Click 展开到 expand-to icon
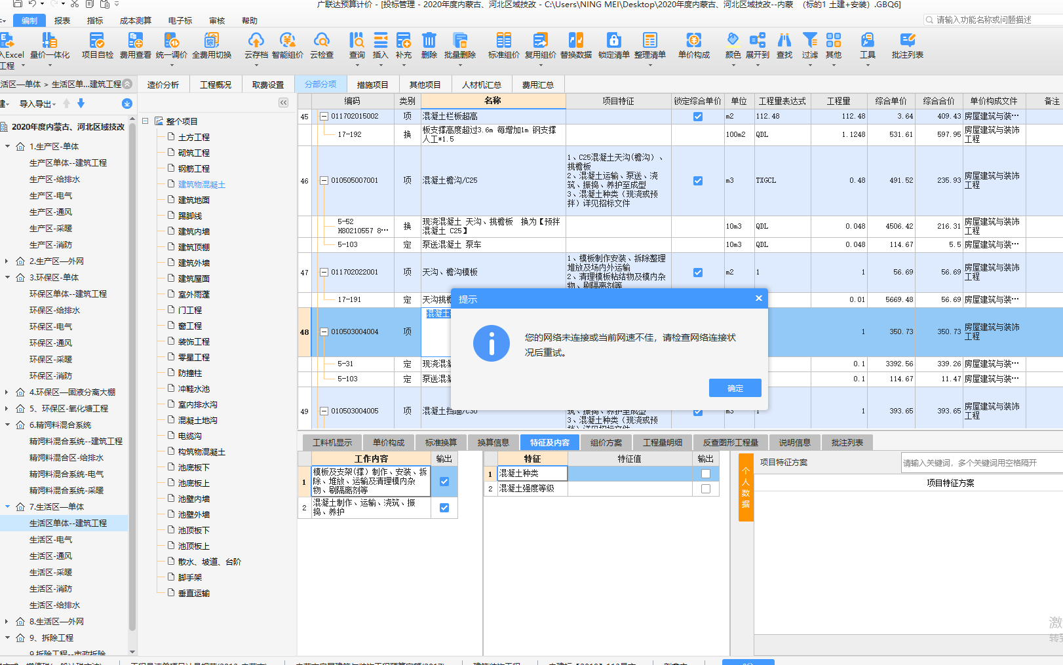This screenshot has width=1063, height=665. tap(758, 45)
